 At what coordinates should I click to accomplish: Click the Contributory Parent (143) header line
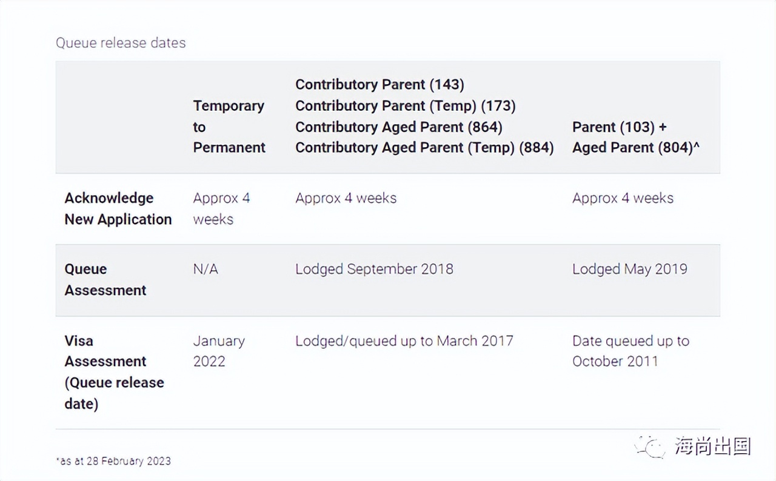380,85
